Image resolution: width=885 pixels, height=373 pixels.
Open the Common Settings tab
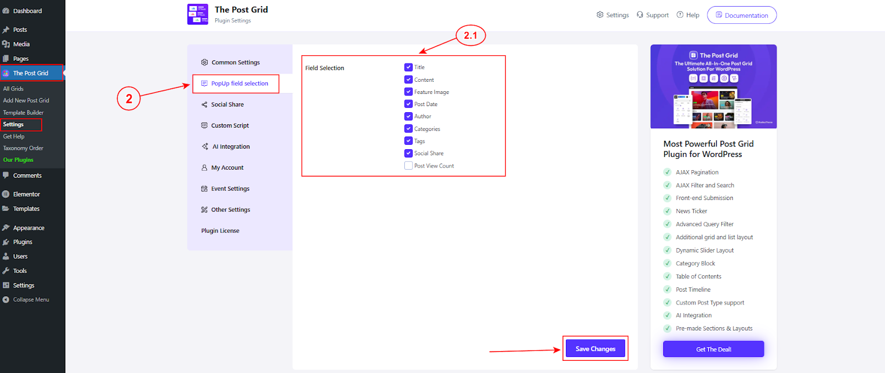point(240,62)
